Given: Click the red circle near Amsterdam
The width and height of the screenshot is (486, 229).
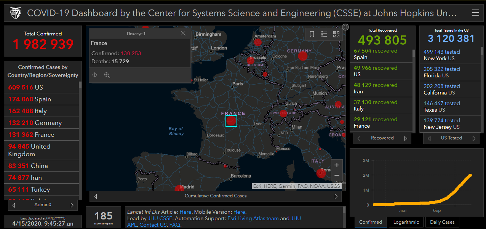Looking at the screenshot, I should (258, 42).
